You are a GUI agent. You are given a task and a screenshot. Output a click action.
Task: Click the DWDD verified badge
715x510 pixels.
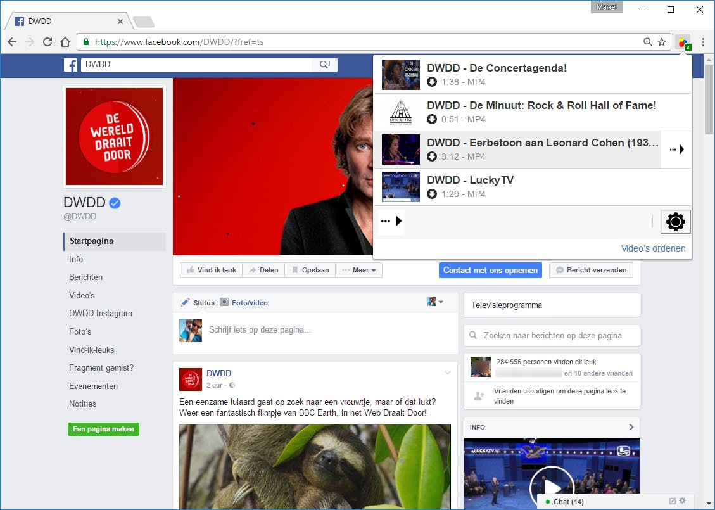coord(115,203)
